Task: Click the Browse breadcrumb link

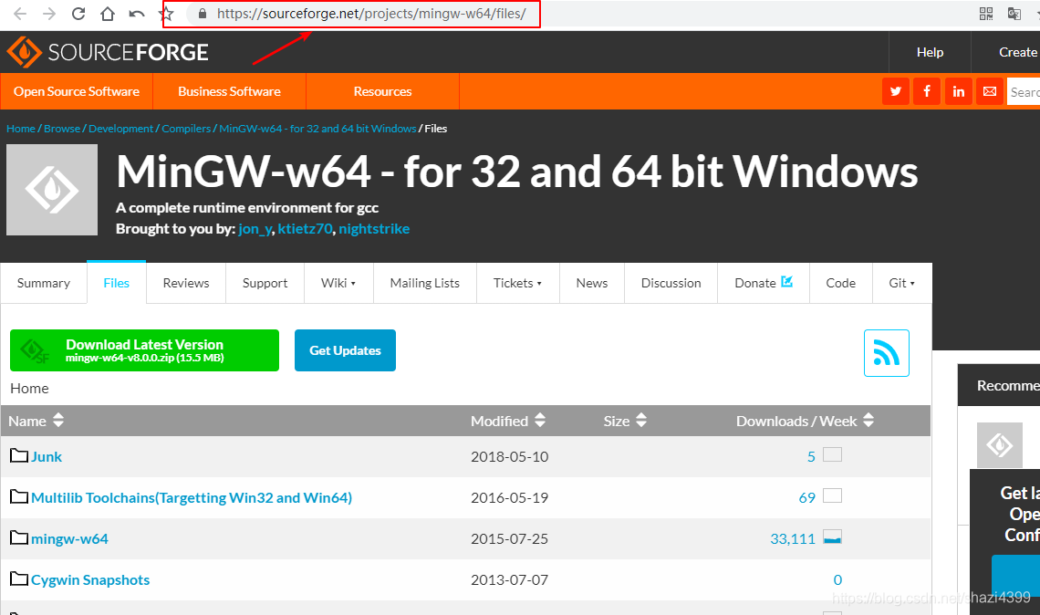Action: (x=62, y=129)
